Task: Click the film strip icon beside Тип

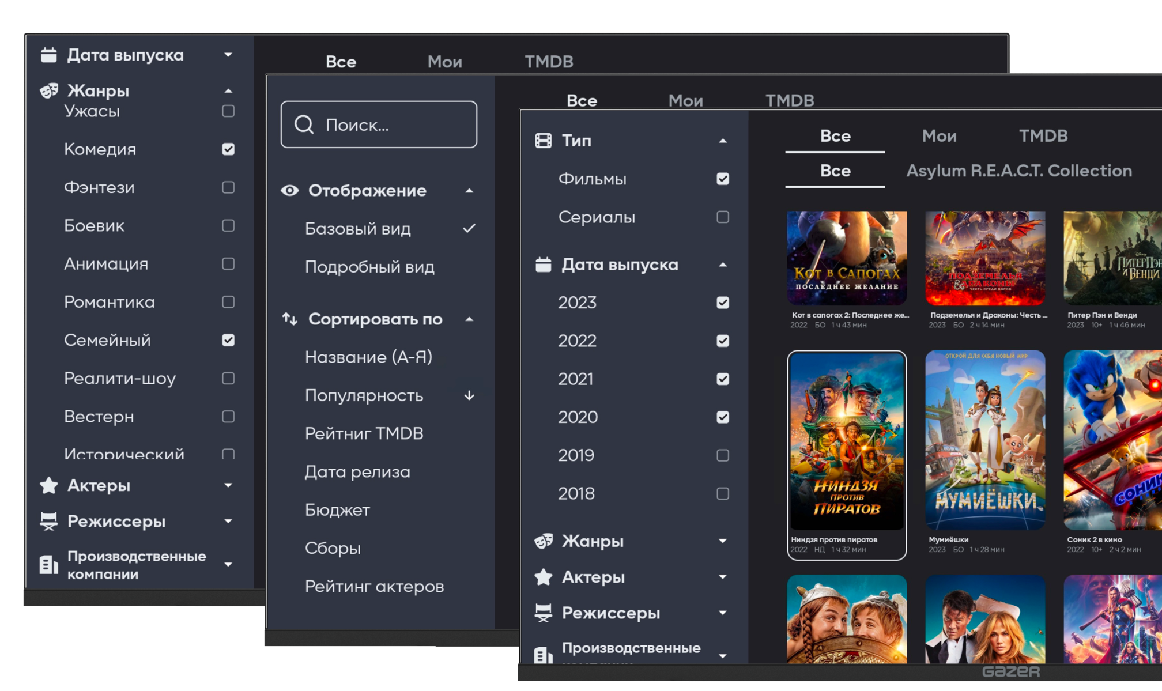Action: click(x=543, y=141)
